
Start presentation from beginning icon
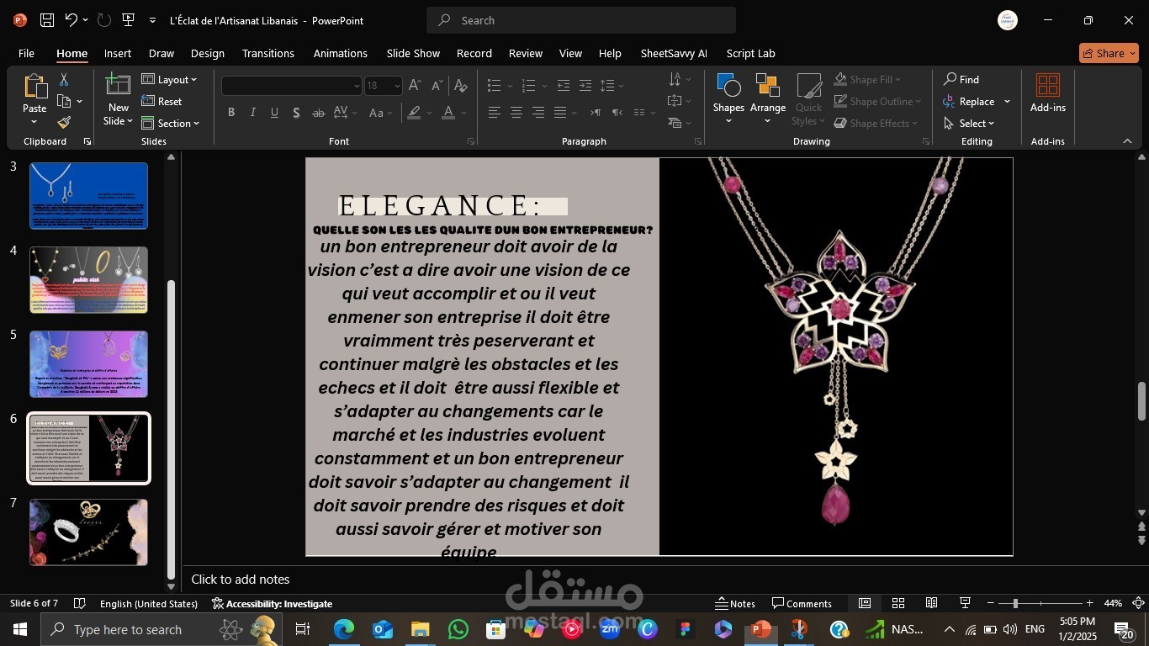[128, 20]
